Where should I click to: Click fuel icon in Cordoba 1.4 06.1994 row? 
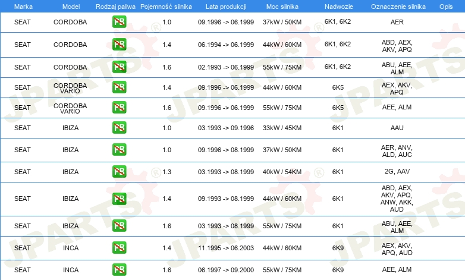click(119, 45)
